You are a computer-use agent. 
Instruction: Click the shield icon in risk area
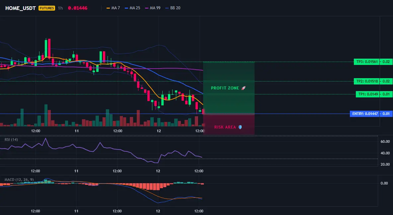click(x=240, y=127)
